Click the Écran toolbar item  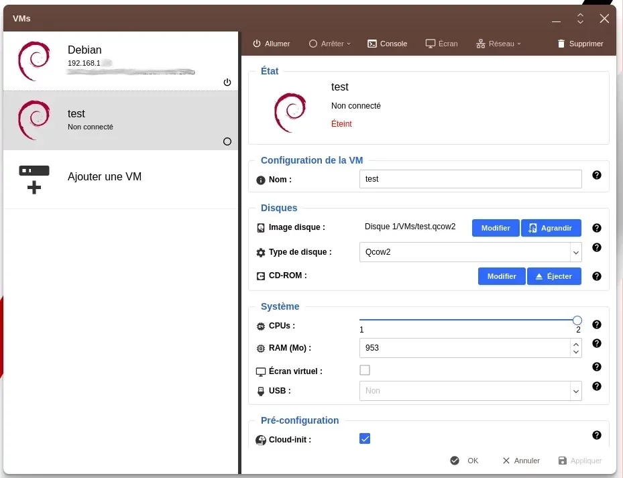441,44
